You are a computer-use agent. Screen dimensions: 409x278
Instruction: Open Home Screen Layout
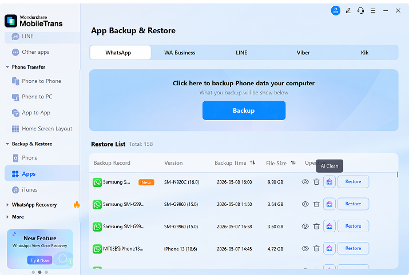42,129
